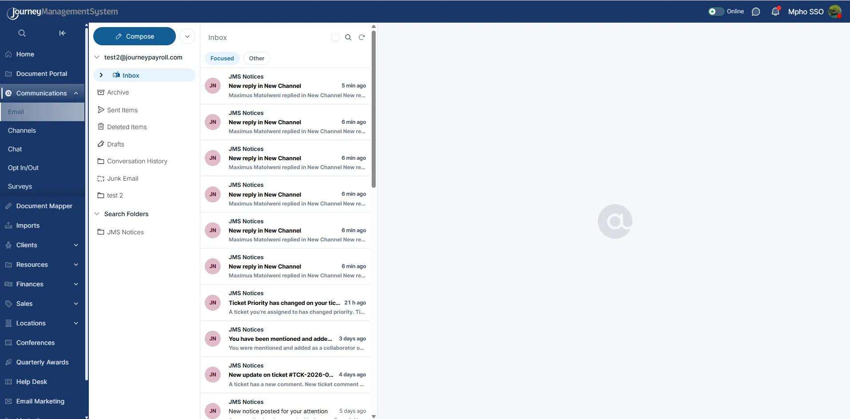Collapse the Communications menu chevron
Image resolution: width=850 pixels, height=419 pixels.
[x=76, y=93]
